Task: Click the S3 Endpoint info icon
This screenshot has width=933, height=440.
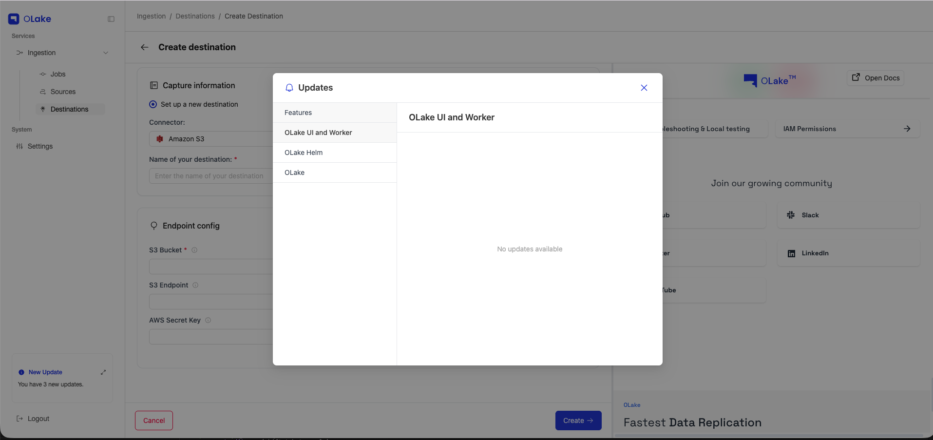Action: click(195, 285)
